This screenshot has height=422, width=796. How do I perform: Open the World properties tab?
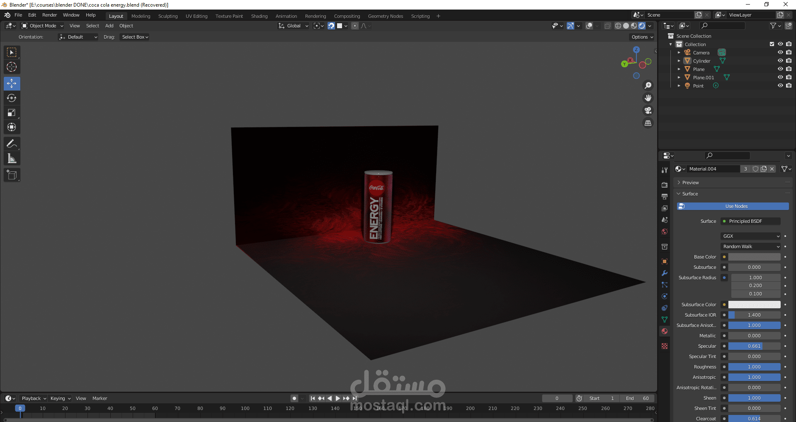[x=665, y=232]
